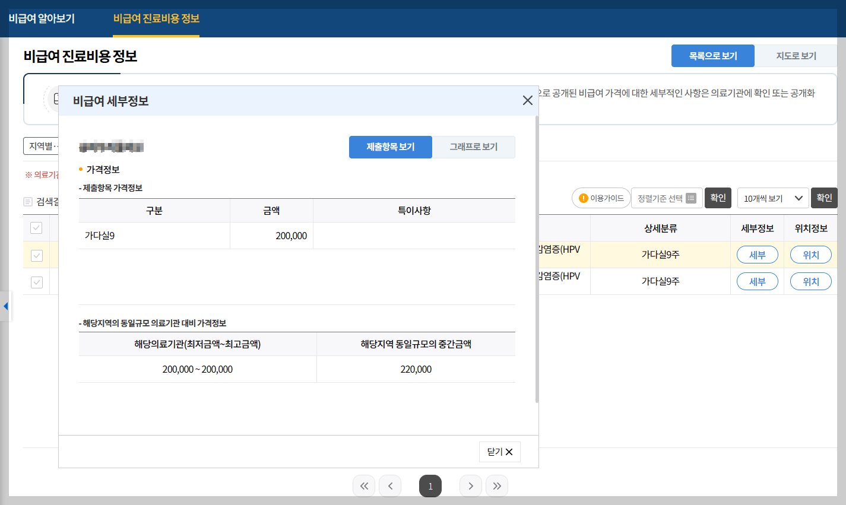Click the 금액 column header

pyautogui.click(x=271, y=211)
